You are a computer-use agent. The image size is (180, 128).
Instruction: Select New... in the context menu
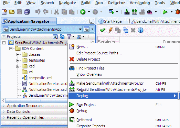click(123, 47)
